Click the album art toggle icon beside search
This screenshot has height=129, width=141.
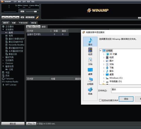[x=28, y=27]
